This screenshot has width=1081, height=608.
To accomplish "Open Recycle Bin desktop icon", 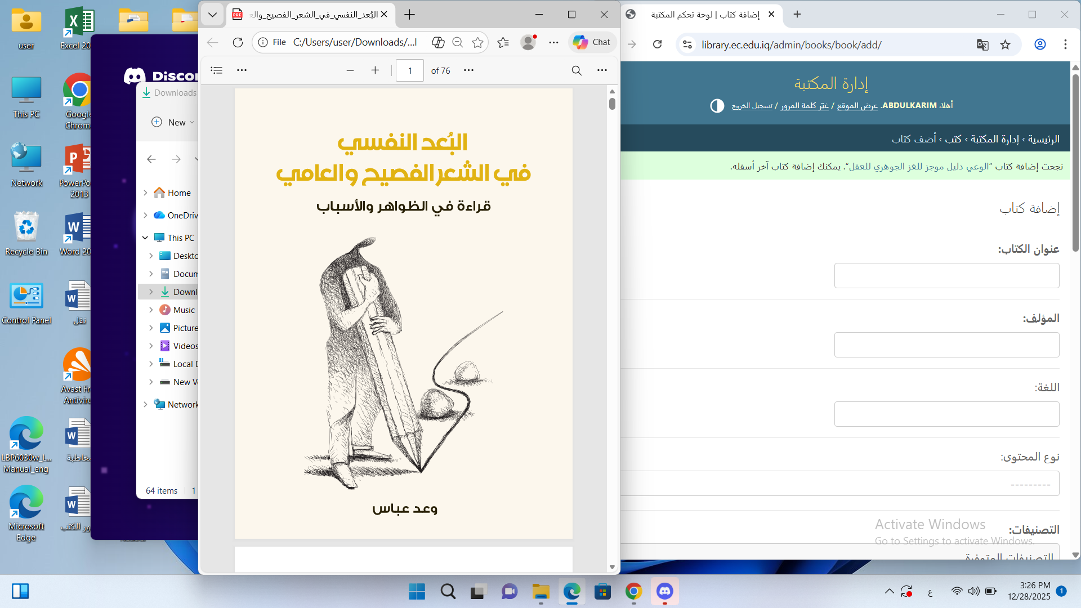I will point(26,233).
